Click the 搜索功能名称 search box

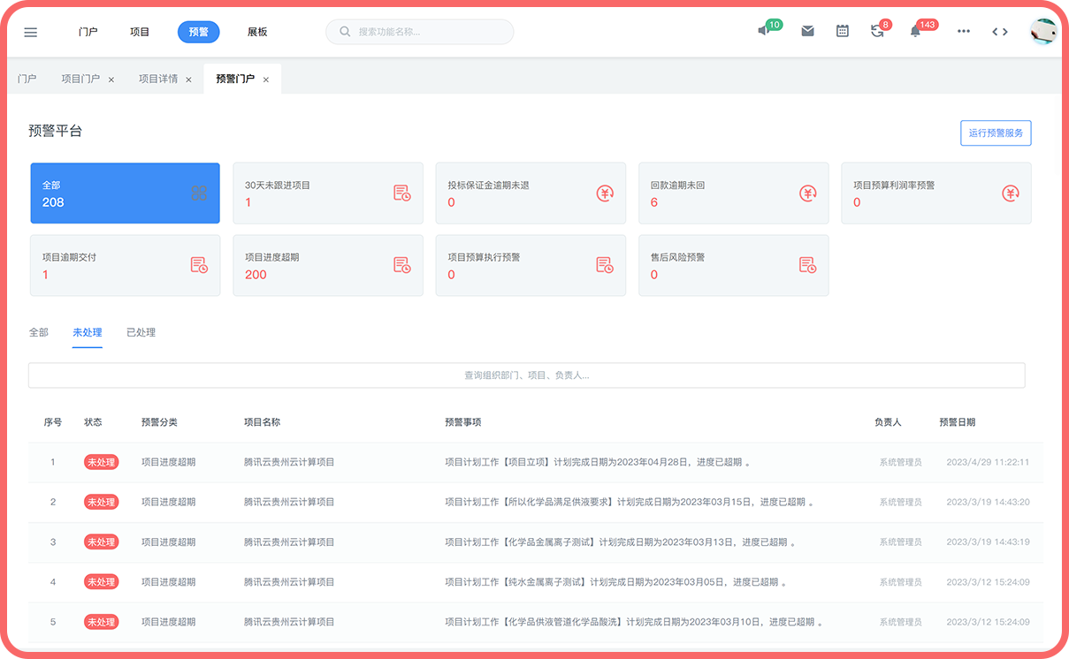click(420, 32)
